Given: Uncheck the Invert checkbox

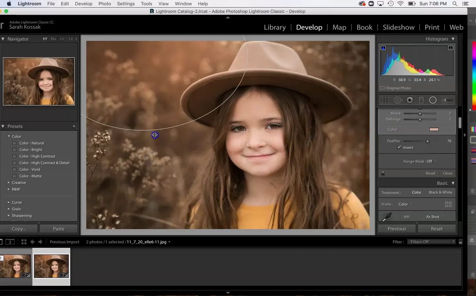Looking at the screenshot, I should [x=399, y=147].
